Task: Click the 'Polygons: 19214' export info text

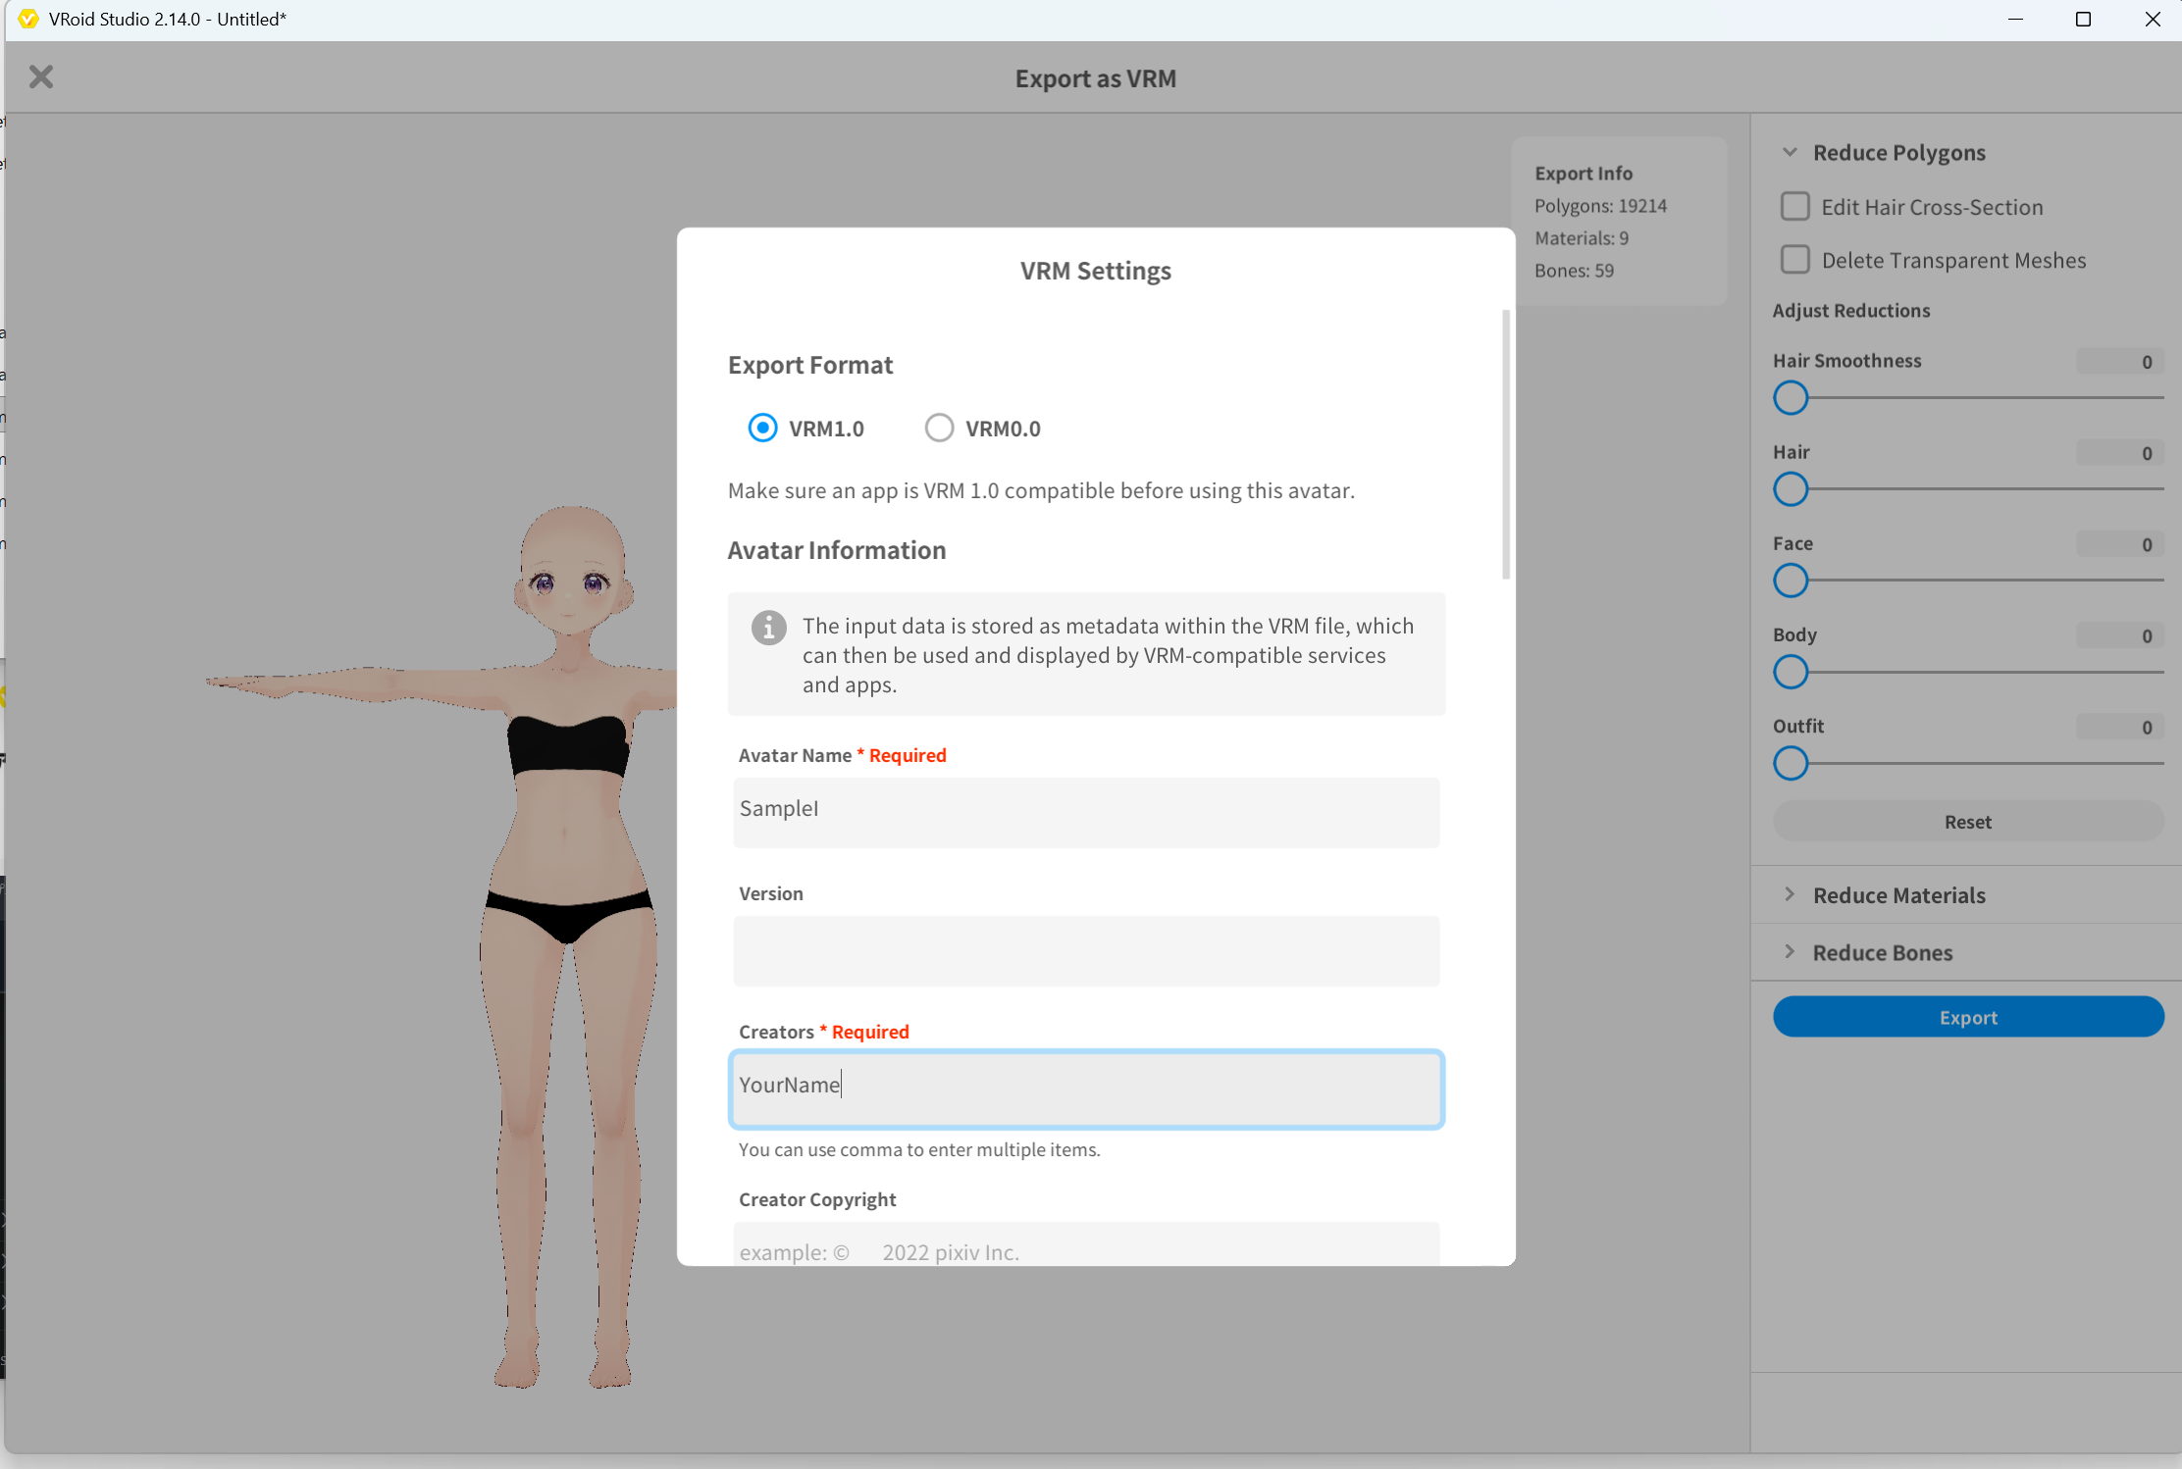Action: click(1600, 206)
